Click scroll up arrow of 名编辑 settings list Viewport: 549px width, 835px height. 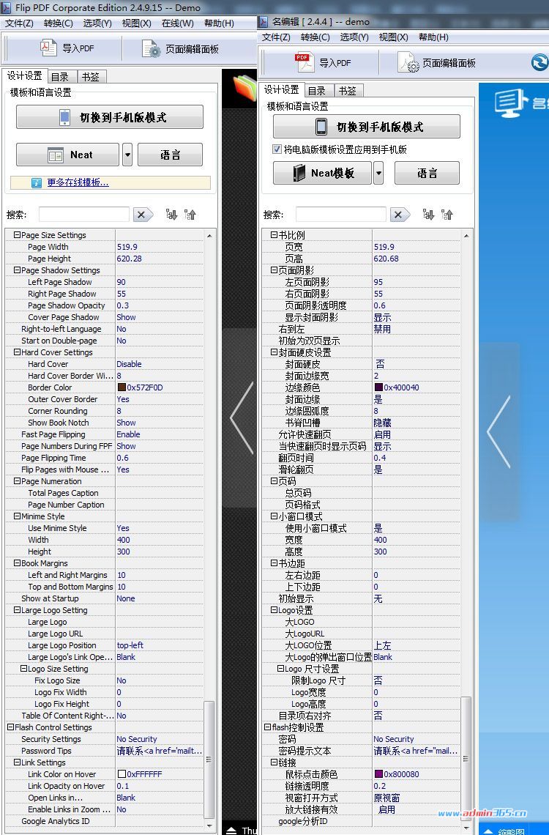[466, 235]
